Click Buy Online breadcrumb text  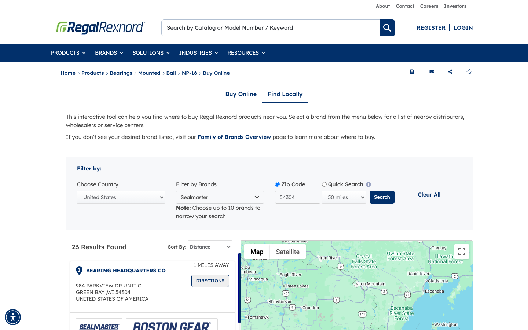pyautogui.click(x=216, y=73)
